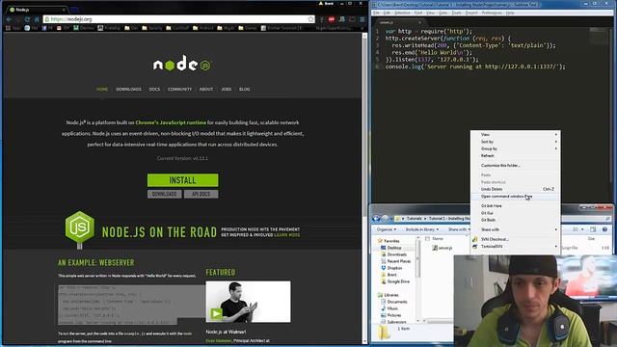Click the JS extension icon in Chrome toolbar
Screen dimensions: 617x347
coord(342,19)
